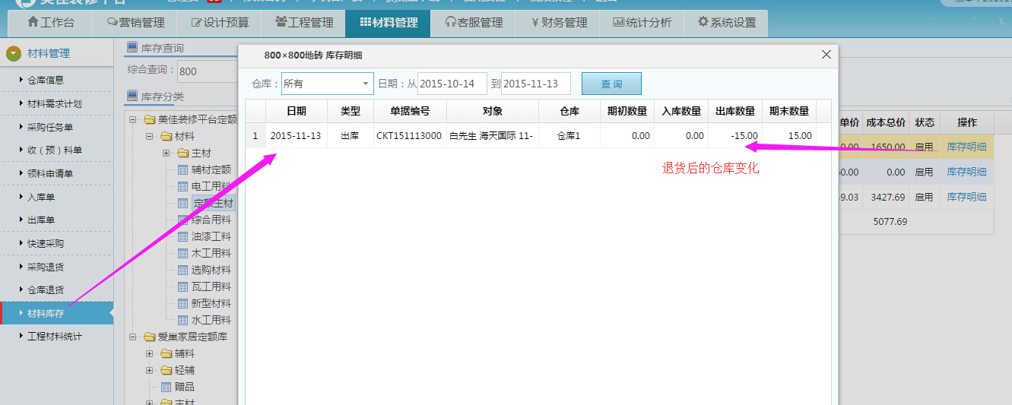Image resolution: width=1012 pixels, height=405 pixels.
Task: Expand the 轻辅 folder node
Action: pyautogui.click(x=150, y=370)
